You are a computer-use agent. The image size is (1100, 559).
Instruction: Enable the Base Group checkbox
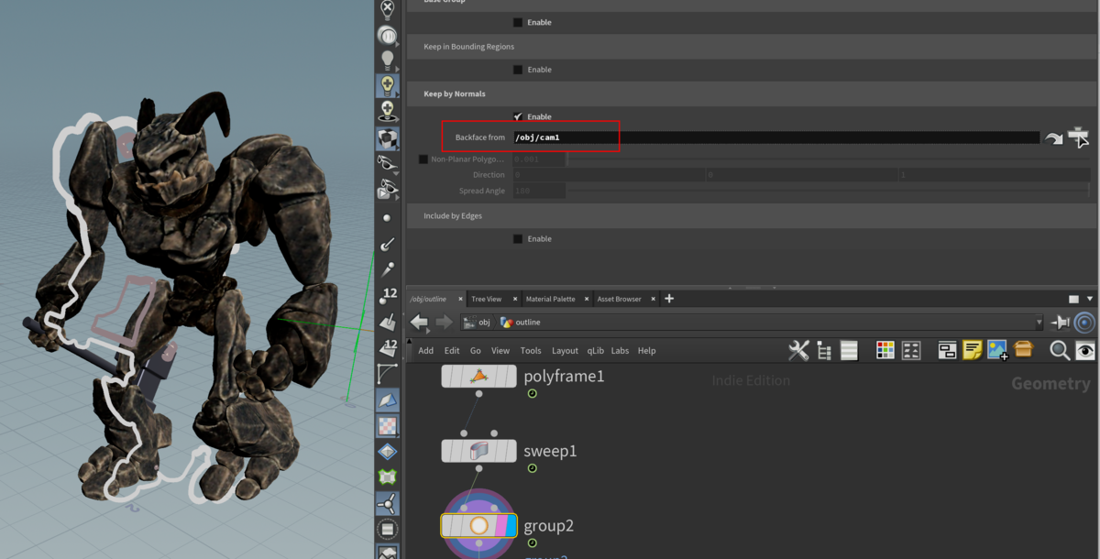click(x=518, y=22)
